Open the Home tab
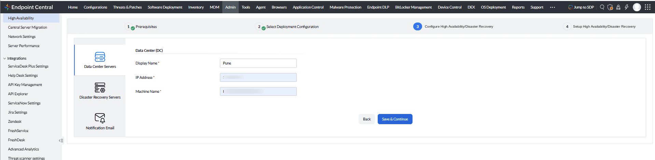655x160 pixels. tap(73, 7)
